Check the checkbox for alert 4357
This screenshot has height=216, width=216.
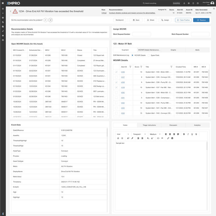116,77
